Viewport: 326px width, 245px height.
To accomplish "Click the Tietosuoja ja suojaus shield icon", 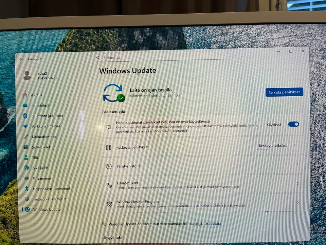I will [x=27, y=199].
